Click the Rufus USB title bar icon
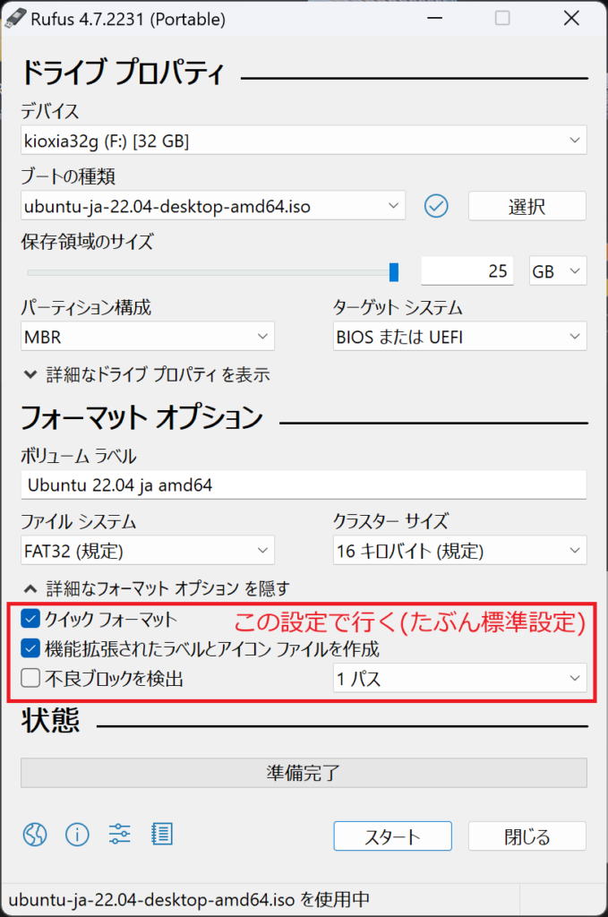The width and height of the screenshot is (608, 917). tap(17, 18)
